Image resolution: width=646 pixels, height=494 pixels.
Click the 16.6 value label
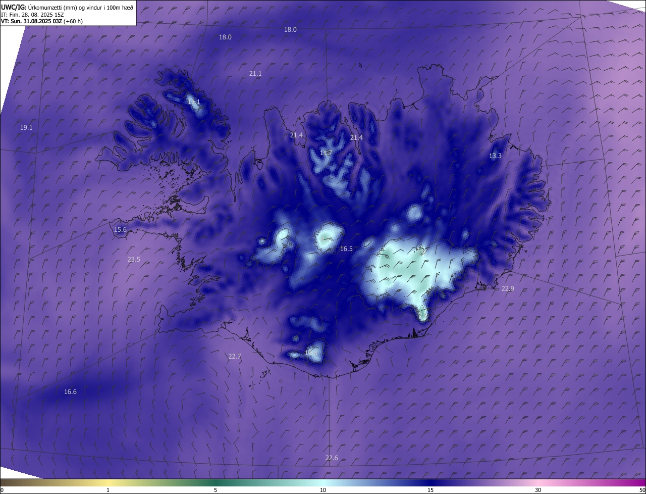[70, 392]
